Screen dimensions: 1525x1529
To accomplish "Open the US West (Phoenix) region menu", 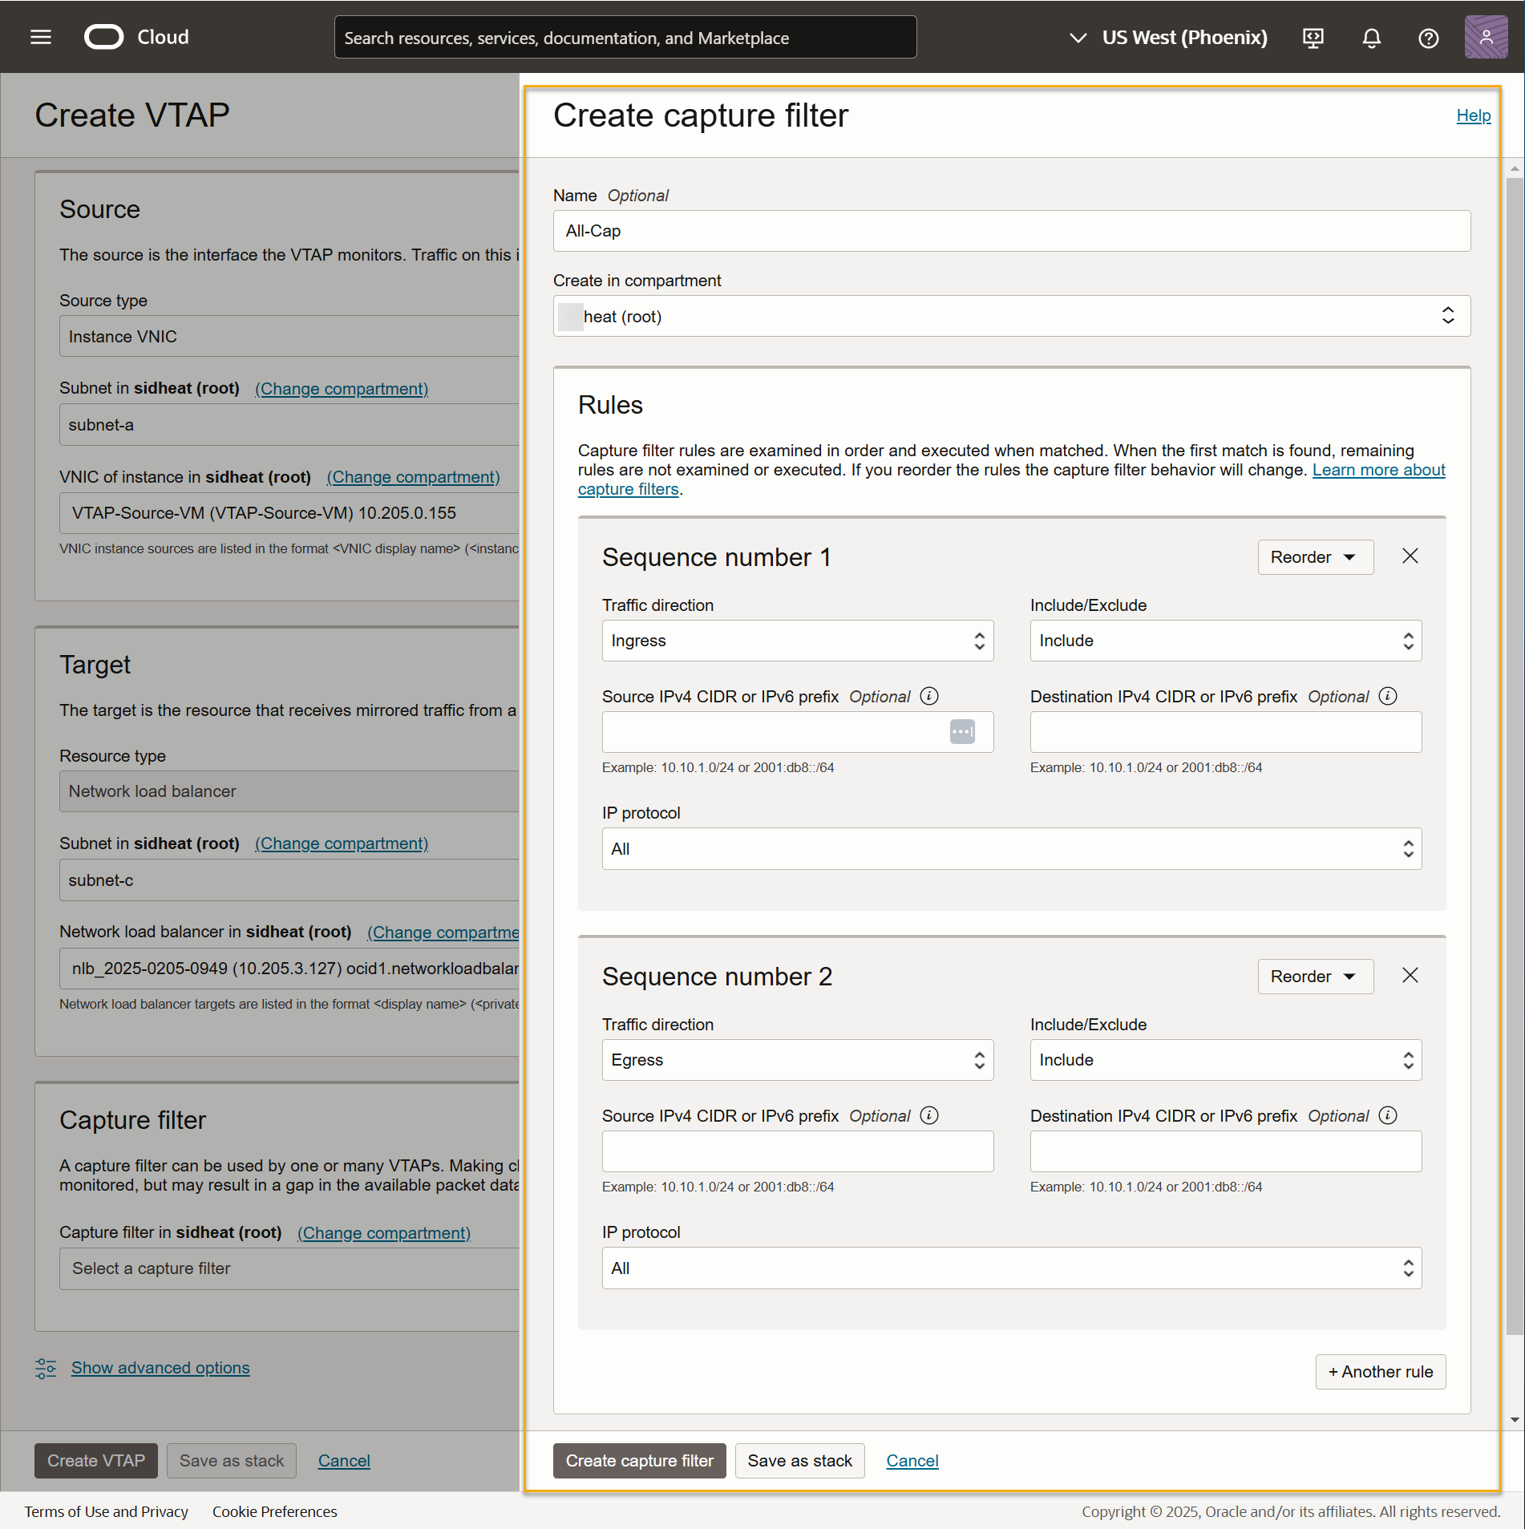I will click(1170, 38).
